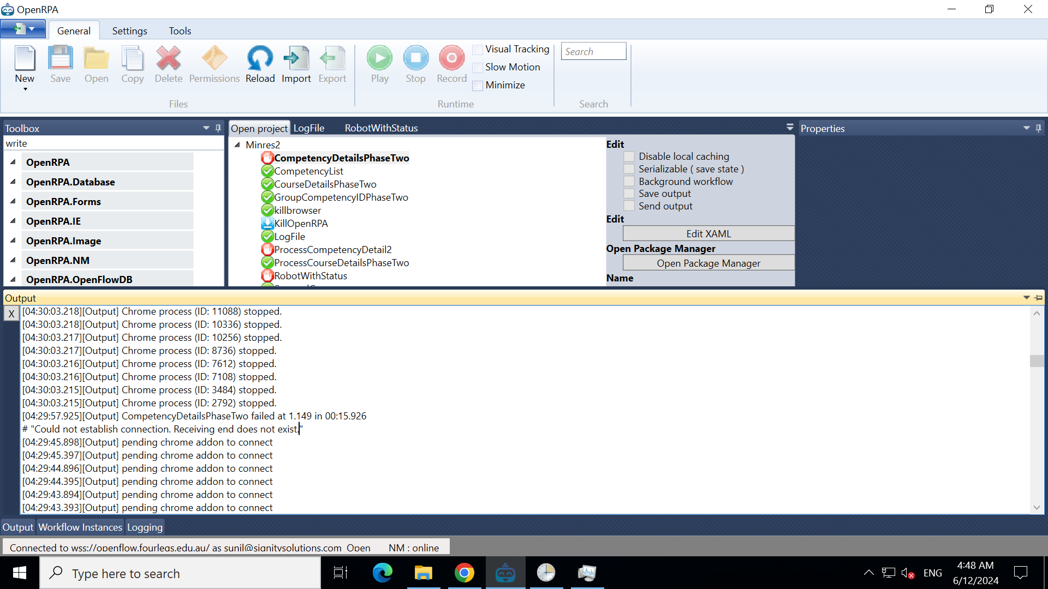Switch to RobotWithStatus document tab

point(381,128)
